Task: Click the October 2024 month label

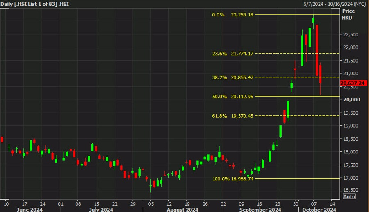Action: [319, 210]
